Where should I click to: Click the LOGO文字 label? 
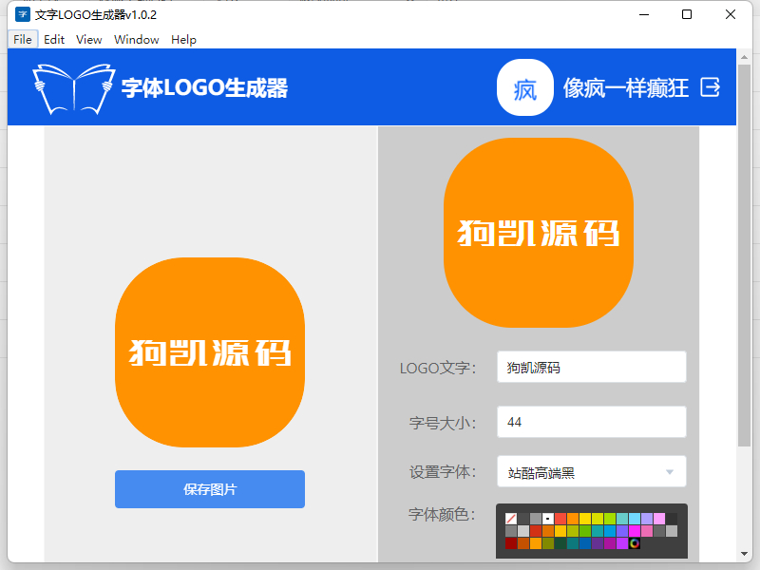(438, 368)
